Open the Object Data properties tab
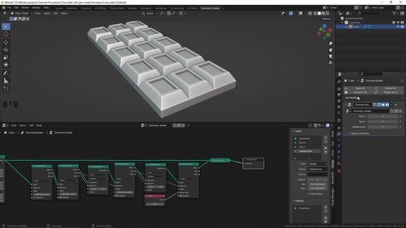406x228 pixels. tap(339, 158)
